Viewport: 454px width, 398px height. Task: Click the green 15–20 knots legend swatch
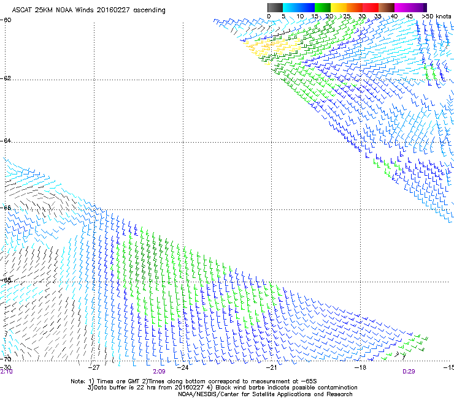pyautogui.click(x=323, y=7)
